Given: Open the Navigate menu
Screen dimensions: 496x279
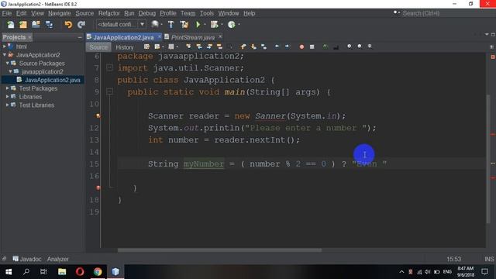Looking at the screenshot, I should pyautogui.click(x=60, y=13).
